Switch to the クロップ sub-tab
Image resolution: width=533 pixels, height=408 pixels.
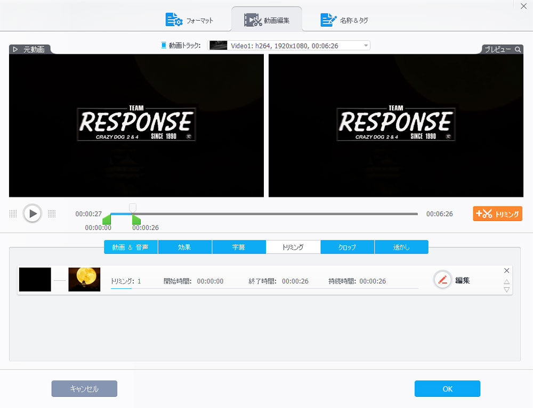click(x=347, y=247)
